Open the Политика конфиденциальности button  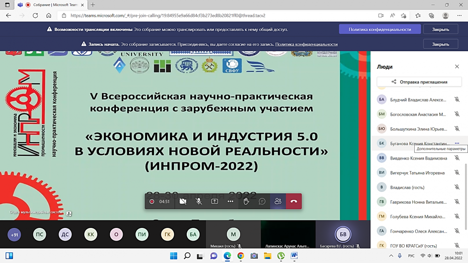point(380,29)
